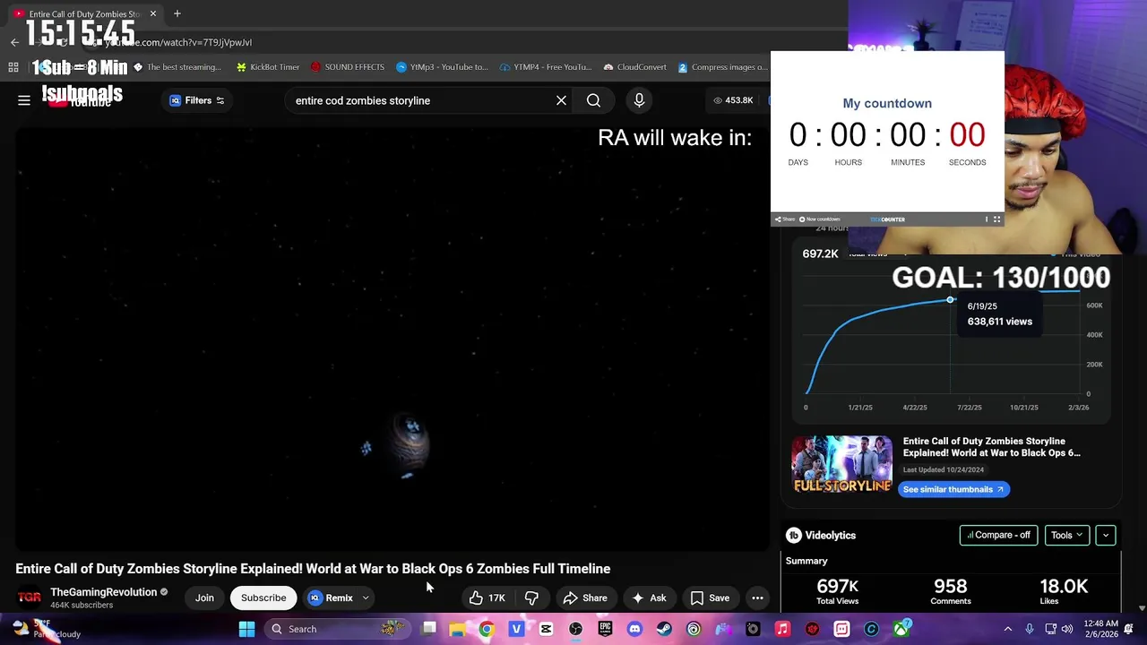Open Epic Games Launcher from the taskbar
This screenshot has height=645, width=1147.
click(x=605, y=629)
